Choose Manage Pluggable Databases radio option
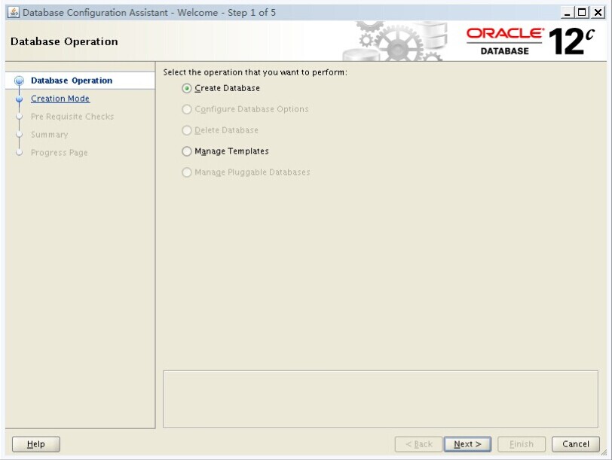 (x=187, y=172)
